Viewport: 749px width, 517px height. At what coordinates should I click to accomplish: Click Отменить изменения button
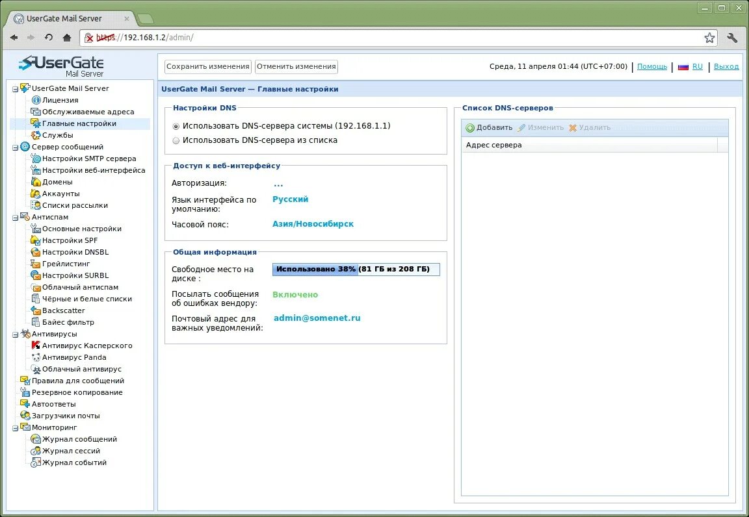(x=296, y=67)
